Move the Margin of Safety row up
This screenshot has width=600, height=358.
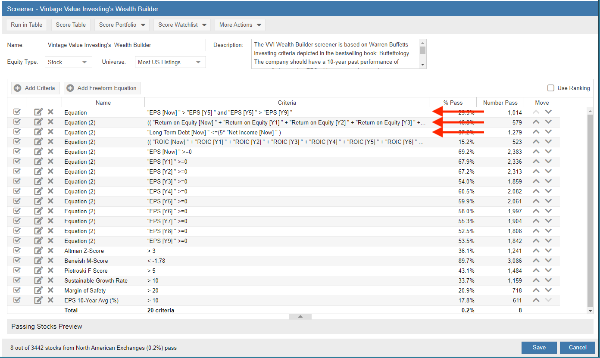(536, 290)
